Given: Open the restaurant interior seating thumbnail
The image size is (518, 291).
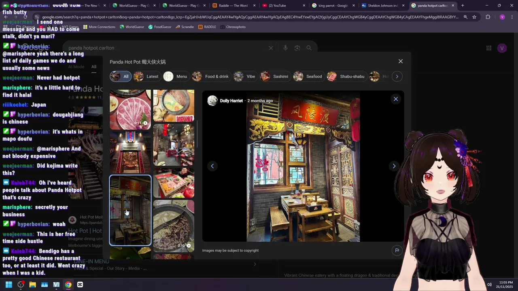Looking at the screenshot, I should tap(174, 145).
